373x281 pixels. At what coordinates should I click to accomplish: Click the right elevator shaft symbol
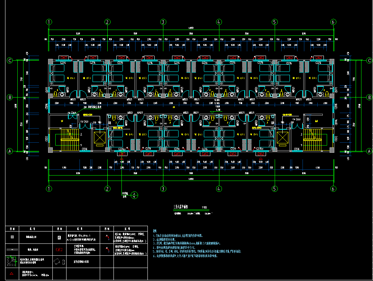(282, 138)
